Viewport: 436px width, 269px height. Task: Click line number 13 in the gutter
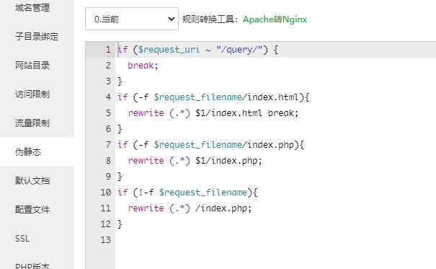pyautogui.click(x=106, y=239)
